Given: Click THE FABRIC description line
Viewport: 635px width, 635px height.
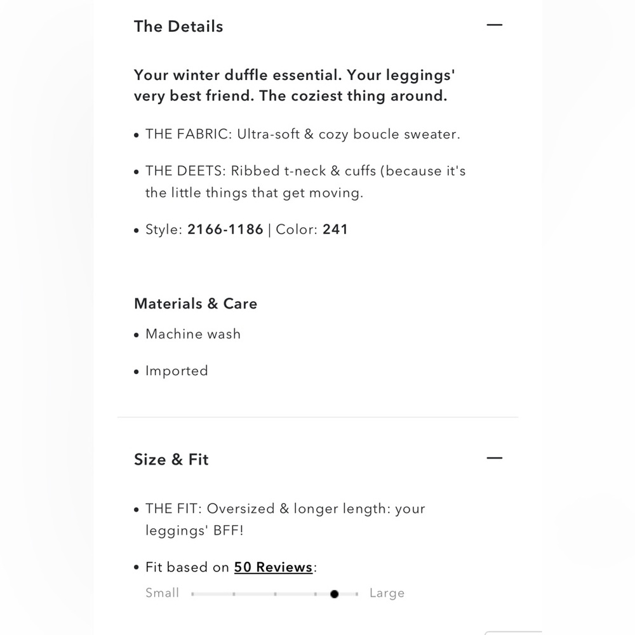Looking at the screenshot, I should coord(297,134).
